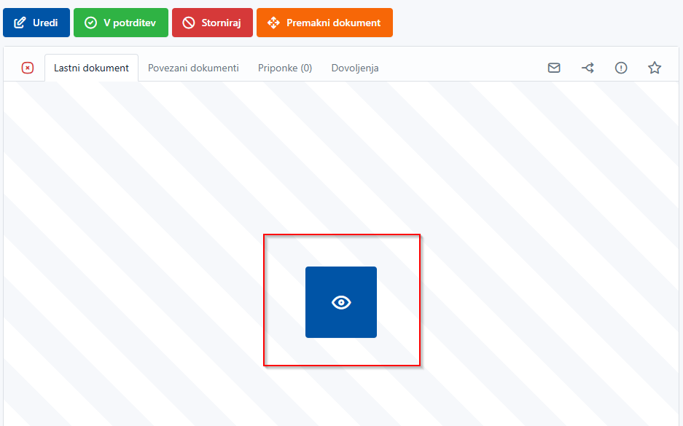Click the prohibition icon on Storniraj button
Viewport: 683px width, 426px height.
189,23
